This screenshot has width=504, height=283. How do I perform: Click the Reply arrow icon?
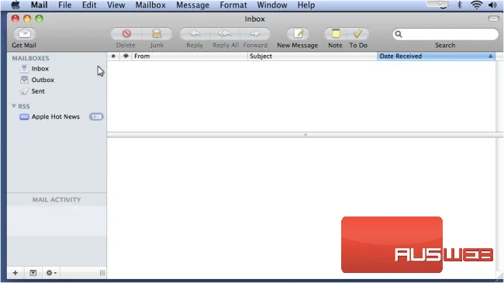pos(195,34)
